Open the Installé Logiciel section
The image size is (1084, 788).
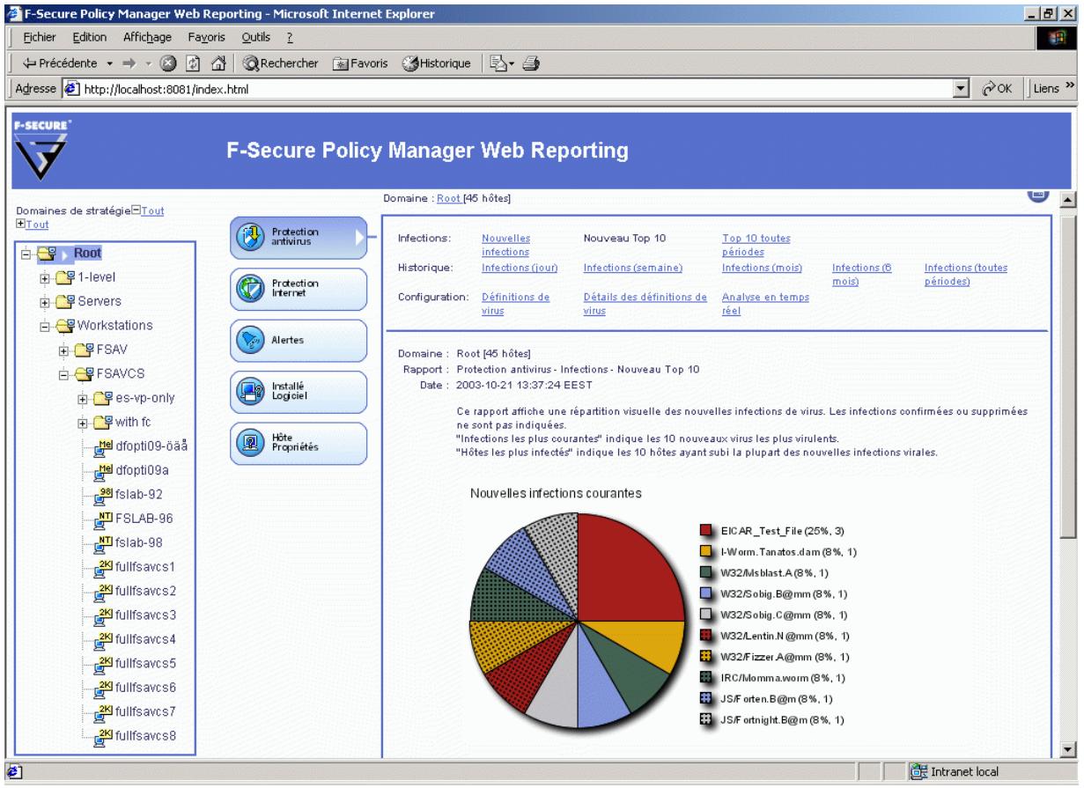(298, 392)
